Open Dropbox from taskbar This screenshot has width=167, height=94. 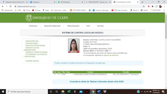(105, 92)
